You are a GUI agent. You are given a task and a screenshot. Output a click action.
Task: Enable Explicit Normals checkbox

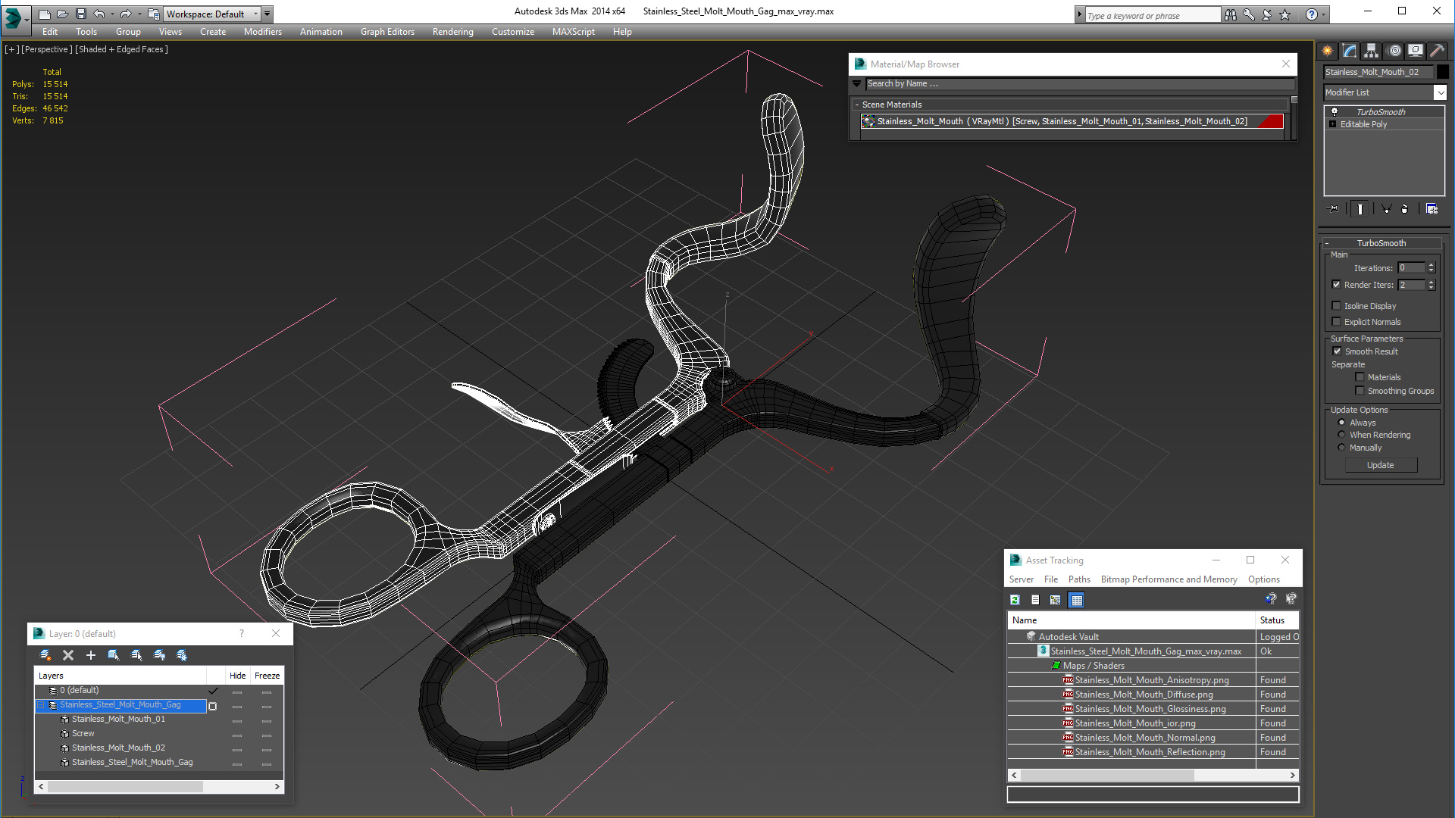click(x=1336, y=322)
